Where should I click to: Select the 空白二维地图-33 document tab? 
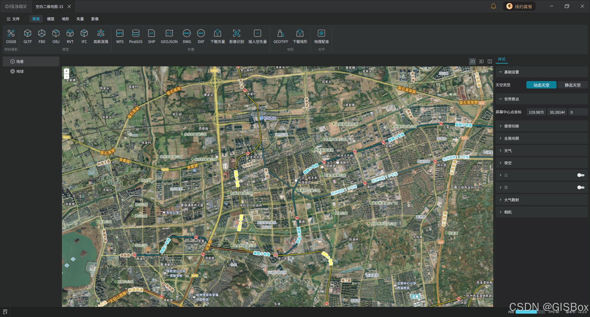pos(49,6)
